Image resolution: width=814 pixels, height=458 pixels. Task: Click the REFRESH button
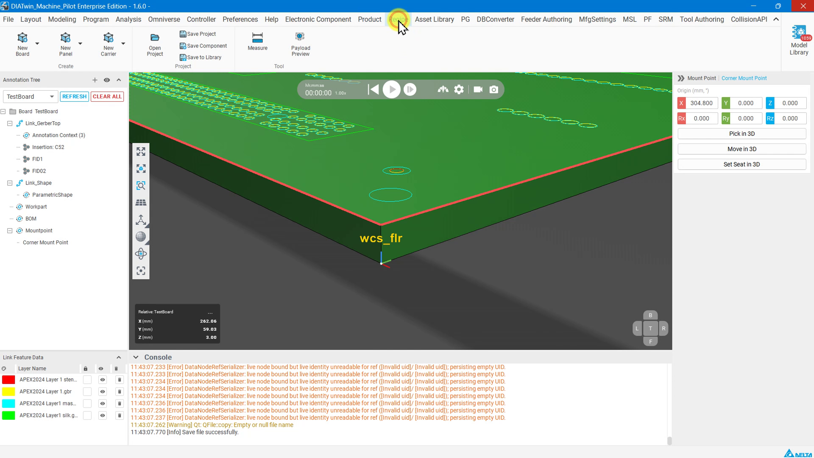pos(74,97)
